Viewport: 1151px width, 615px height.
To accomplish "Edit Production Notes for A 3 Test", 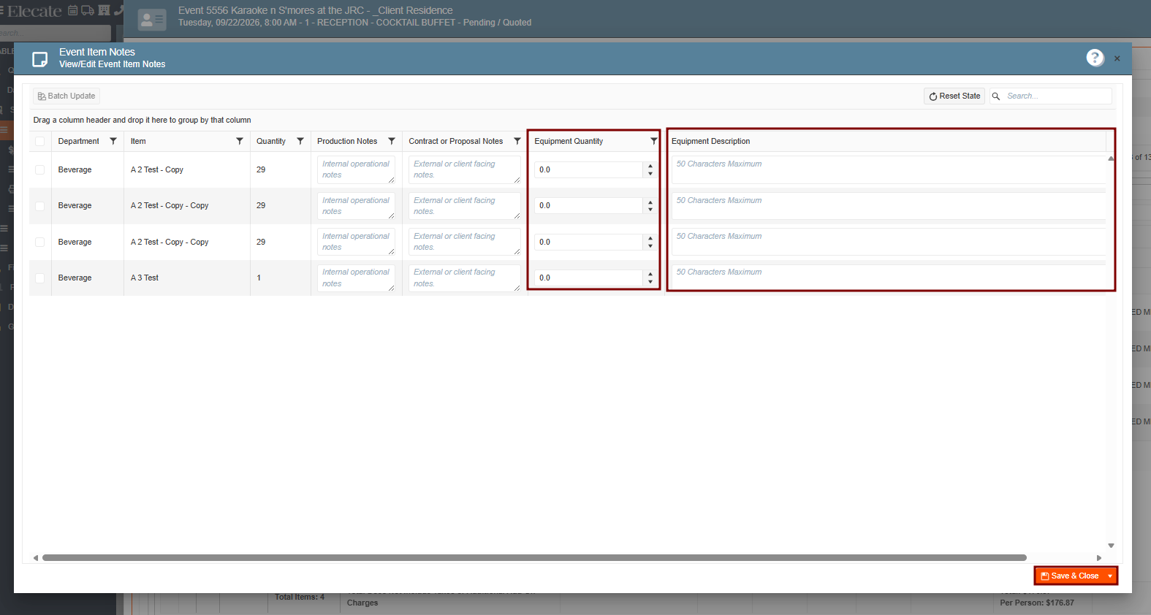I will [x=356, y=278].
